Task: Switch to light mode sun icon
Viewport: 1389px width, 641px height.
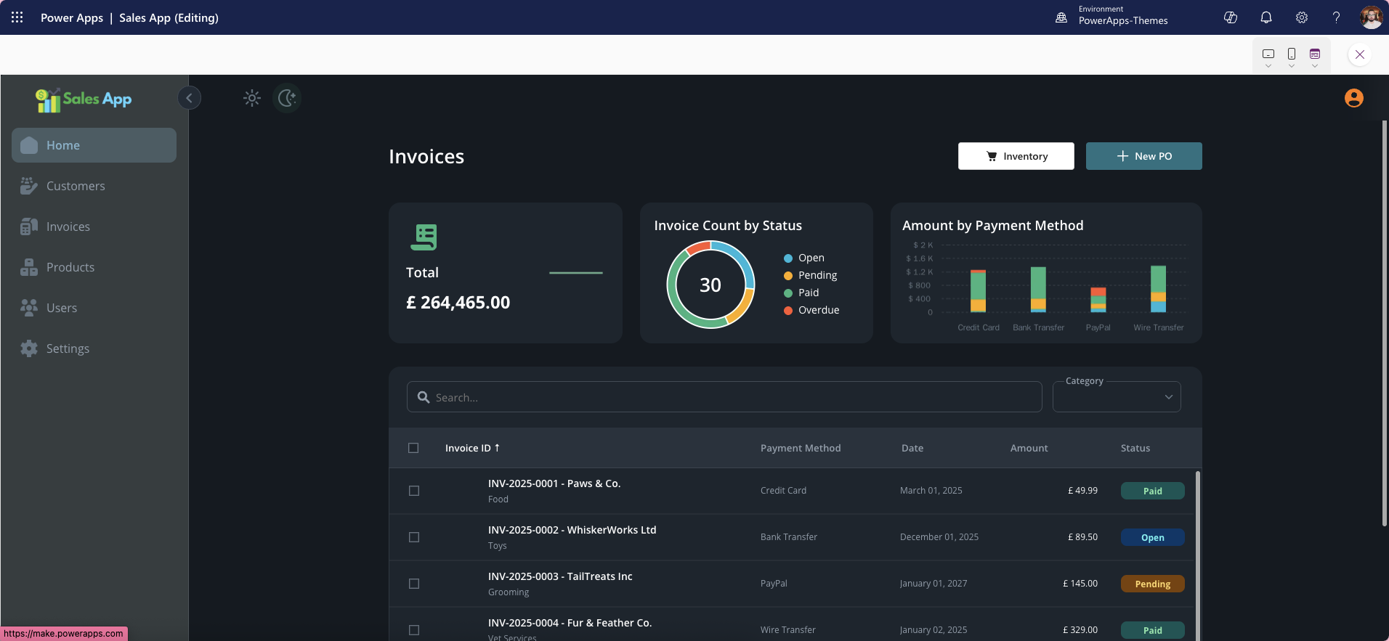Action: pos(252,98)
